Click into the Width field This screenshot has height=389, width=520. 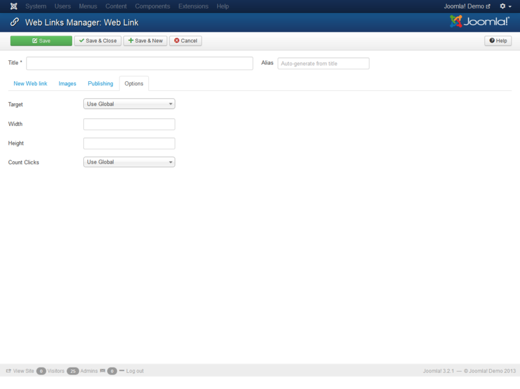[x=129, y=124]
